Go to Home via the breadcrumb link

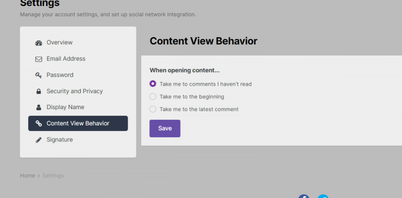pos(27,176)
